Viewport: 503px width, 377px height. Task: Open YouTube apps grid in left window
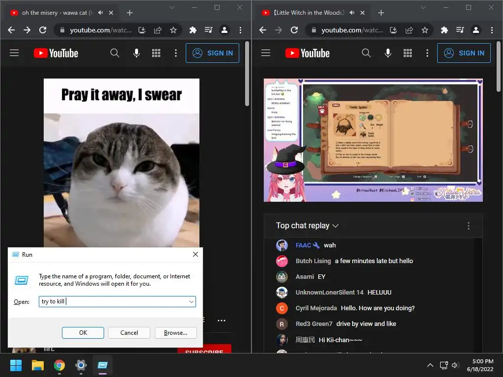(156, 53)
